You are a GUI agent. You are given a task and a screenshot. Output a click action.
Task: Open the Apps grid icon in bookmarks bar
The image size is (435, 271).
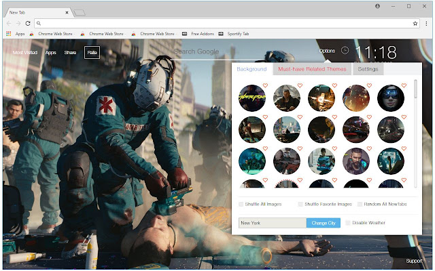[x=9, y=34]
